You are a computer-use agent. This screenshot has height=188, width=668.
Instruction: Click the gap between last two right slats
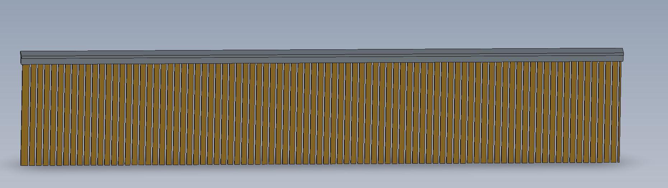[617, 111]
